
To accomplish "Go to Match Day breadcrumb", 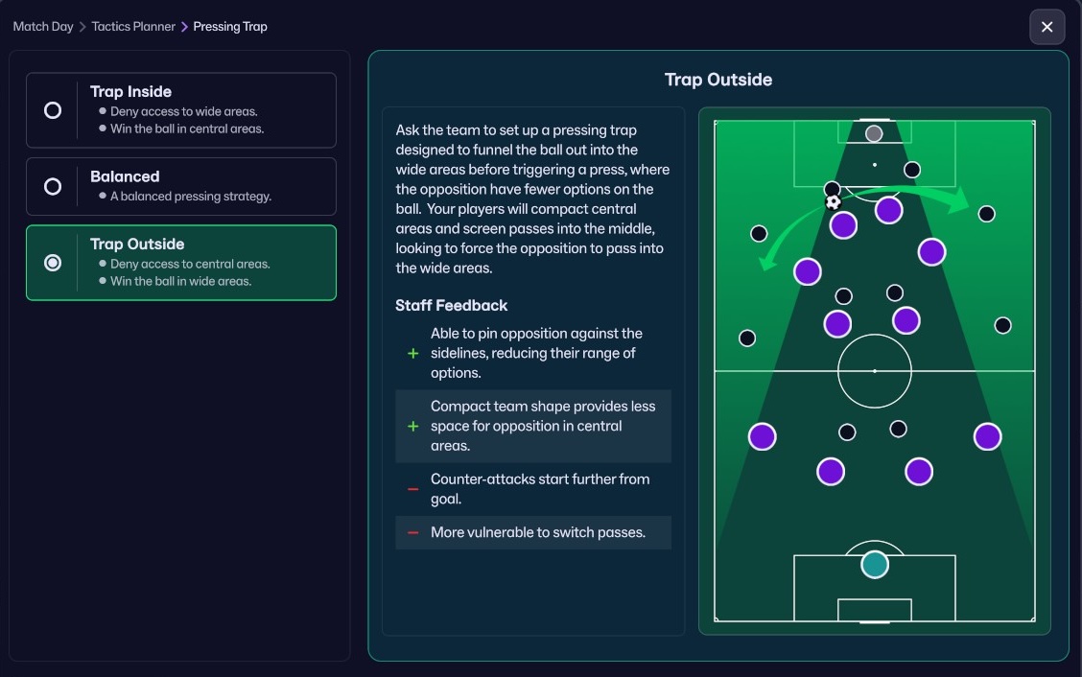I will point(43,27).
